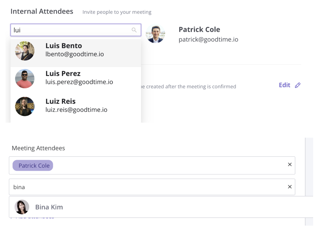Click the Patrick Cole name heading

click(199, 29)
